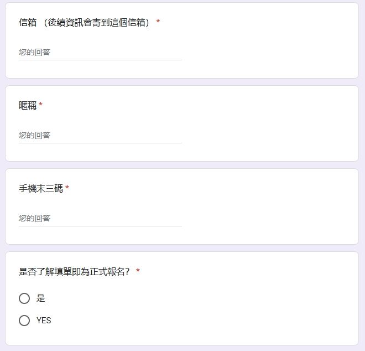
Task: Select the 是 radio button
Action: coord(24,298)
